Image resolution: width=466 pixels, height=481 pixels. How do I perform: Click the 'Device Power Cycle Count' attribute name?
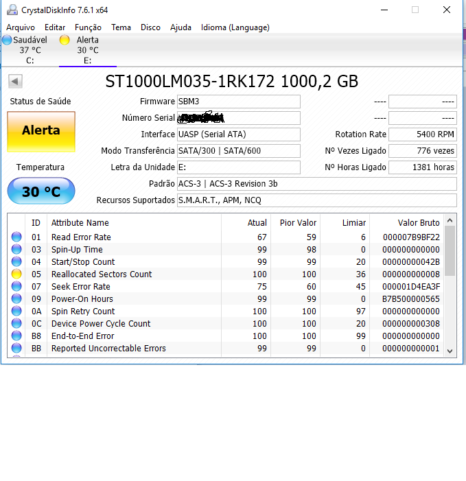tap(101, 324)
